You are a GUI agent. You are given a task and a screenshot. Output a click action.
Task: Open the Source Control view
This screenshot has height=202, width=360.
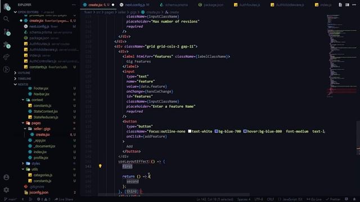[7, 32]
